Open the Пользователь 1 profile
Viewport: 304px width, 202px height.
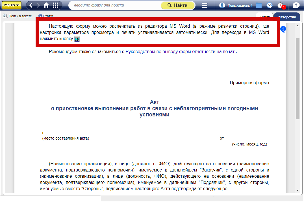click(x=236, y=5)
